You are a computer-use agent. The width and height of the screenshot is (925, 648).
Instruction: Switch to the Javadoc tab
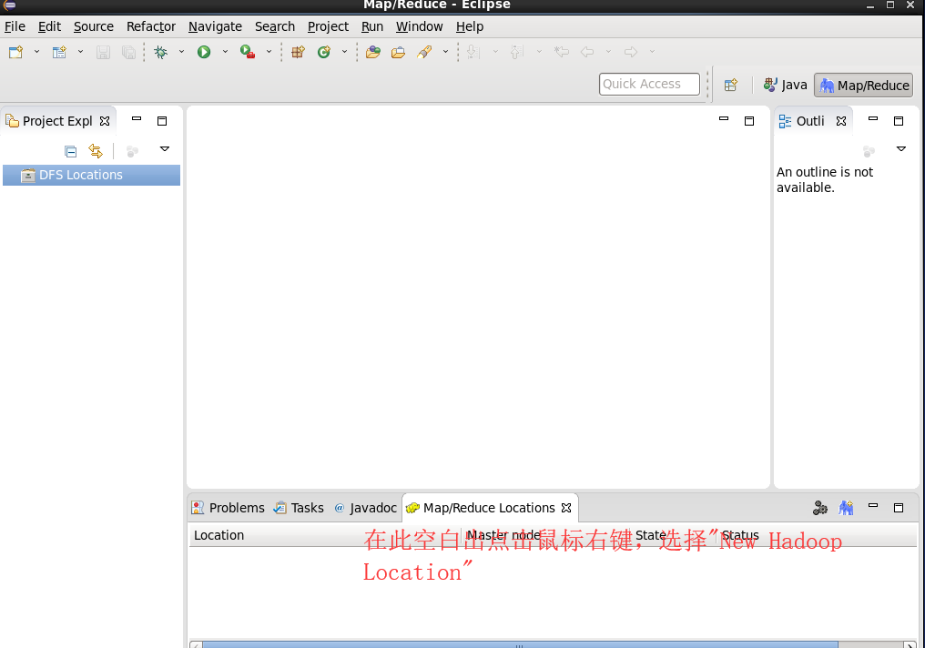click(365, 508)
